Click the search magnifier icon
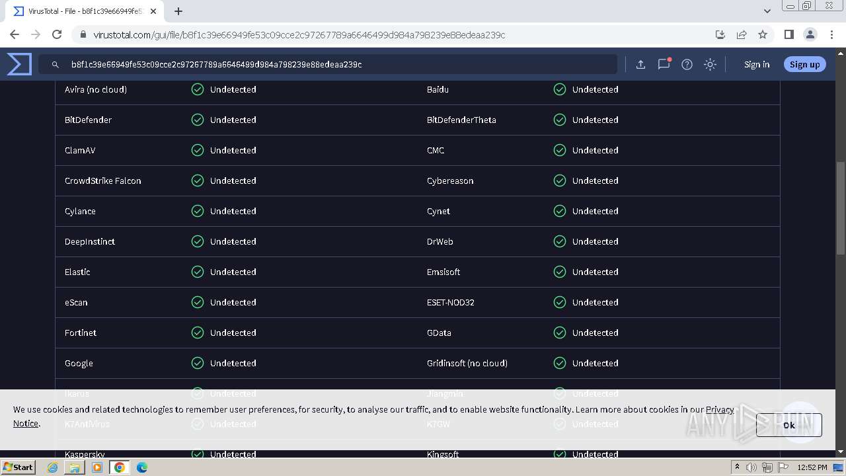 click(56, 64)
